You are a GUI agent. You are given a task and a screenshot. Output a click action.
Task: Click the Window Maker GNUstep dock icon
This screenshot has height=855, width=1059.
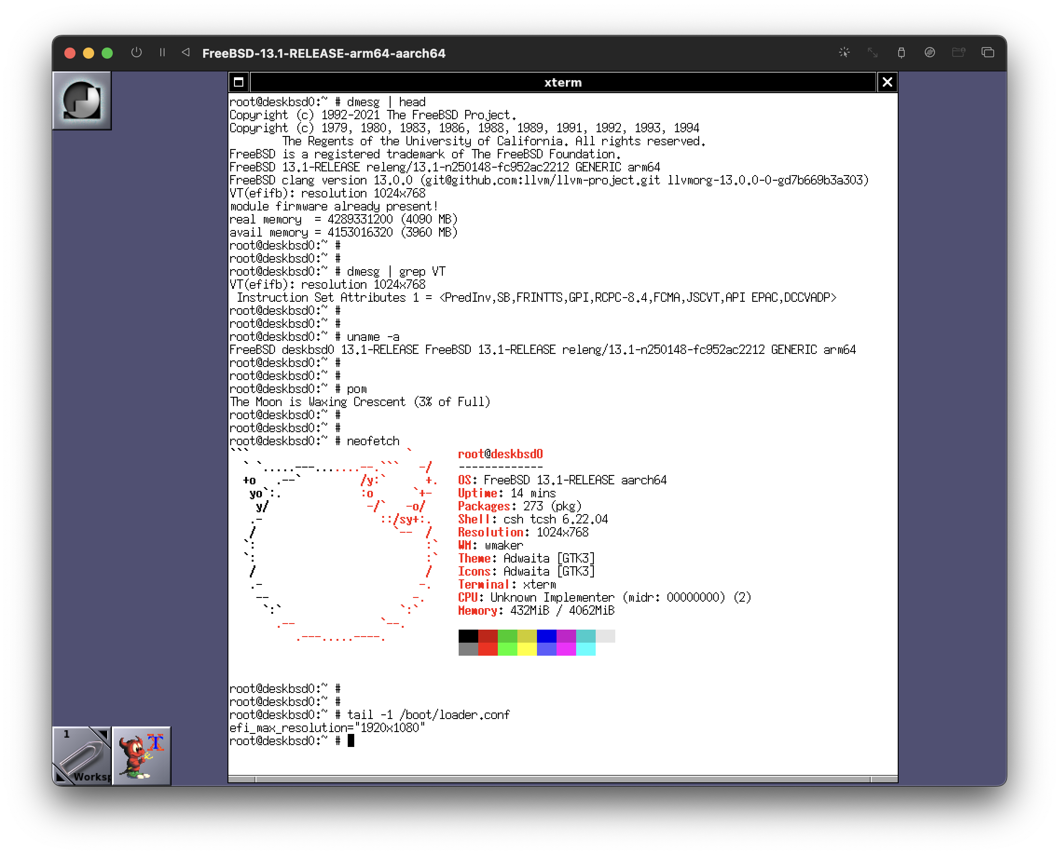click(x=82, y=101)
